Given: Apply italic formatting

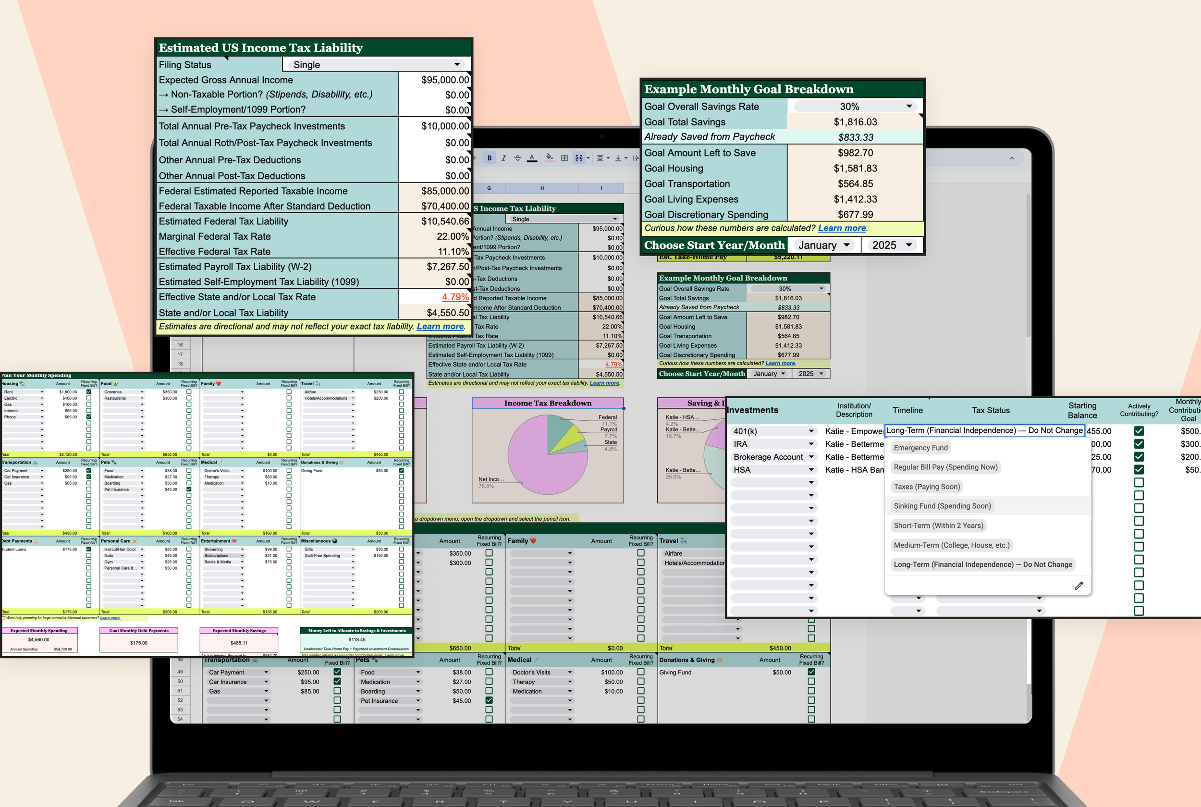Looking at the screenshot, I should pyautogui.click(x=503, y=158).
